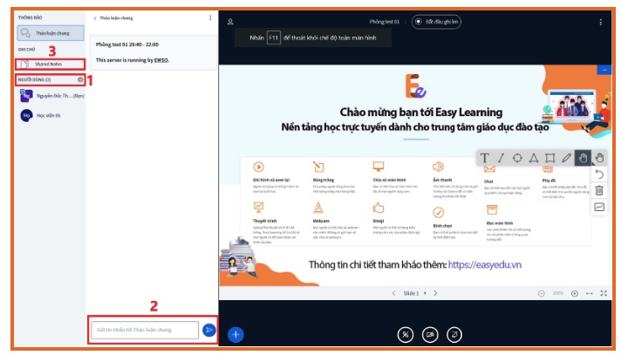
Task: Open the options kebab menu top right
Action: pos(601,22)
